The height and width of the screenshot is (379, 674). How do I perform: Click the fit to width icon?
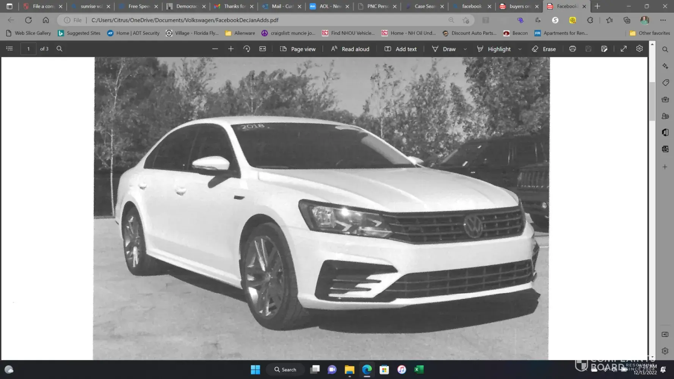point(263,49)
